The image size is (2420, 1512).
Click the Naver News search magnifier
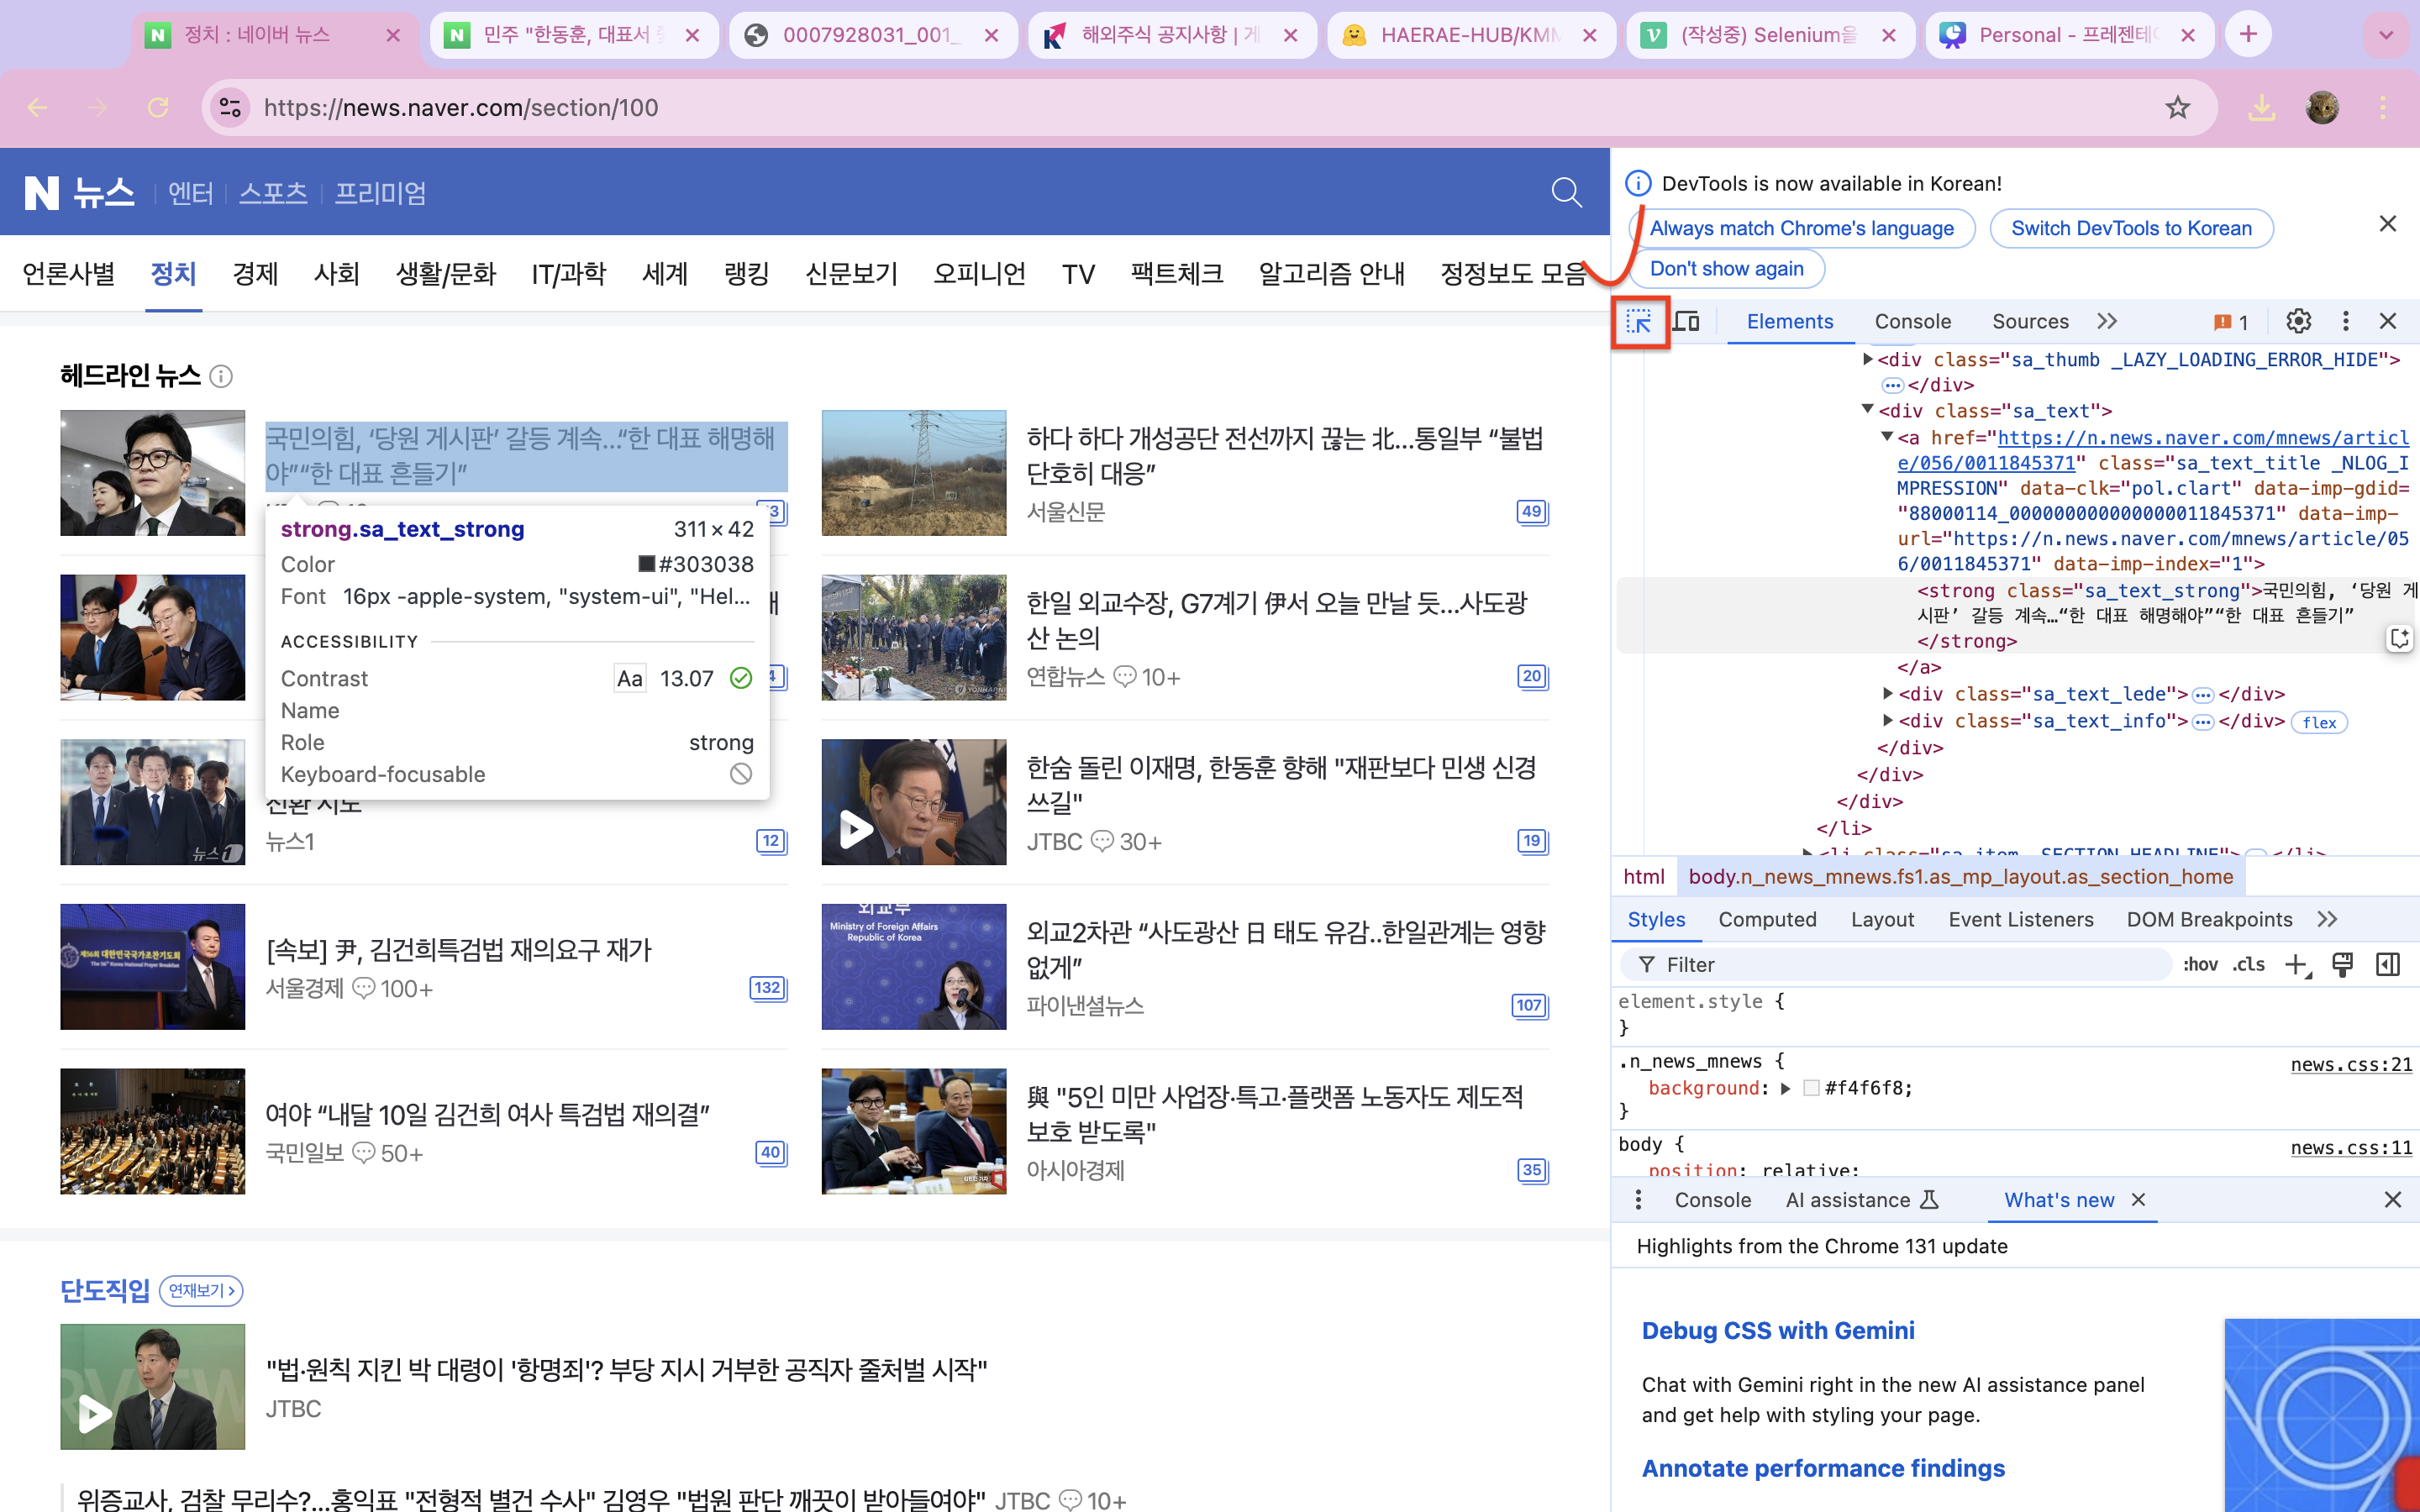1566,192
